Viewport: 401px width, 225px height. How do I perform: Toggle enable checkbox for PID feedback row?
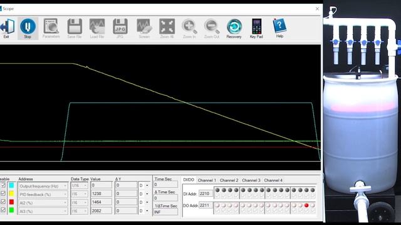click(3, 193)
